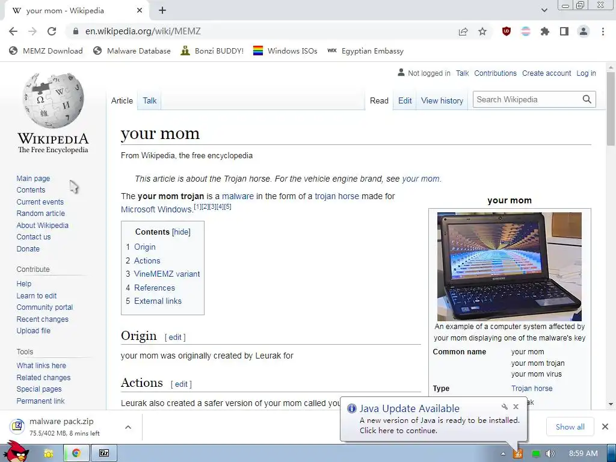Open the share page icon in address bar

click(x=463, y=31)
